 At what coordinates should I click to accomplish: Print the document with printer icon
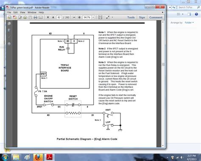[35, 17]
